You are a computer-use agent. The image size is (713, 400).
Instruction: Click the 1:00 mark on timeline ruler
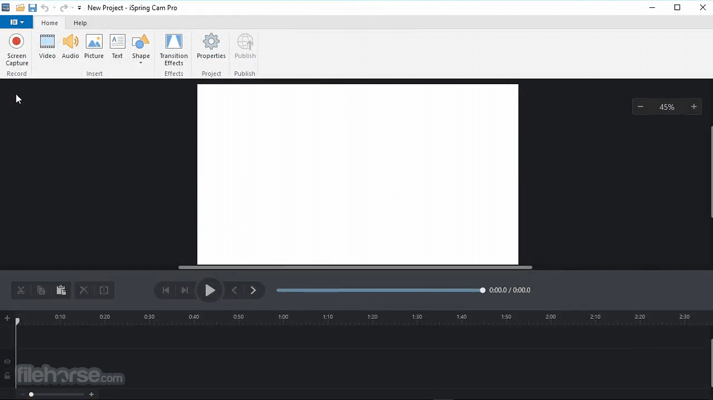283,317
